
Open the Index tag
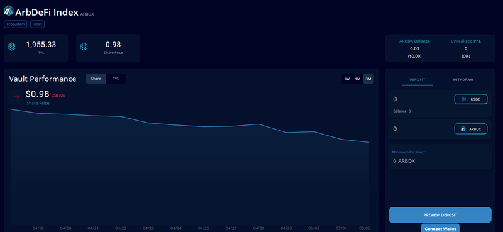point(37,25)
